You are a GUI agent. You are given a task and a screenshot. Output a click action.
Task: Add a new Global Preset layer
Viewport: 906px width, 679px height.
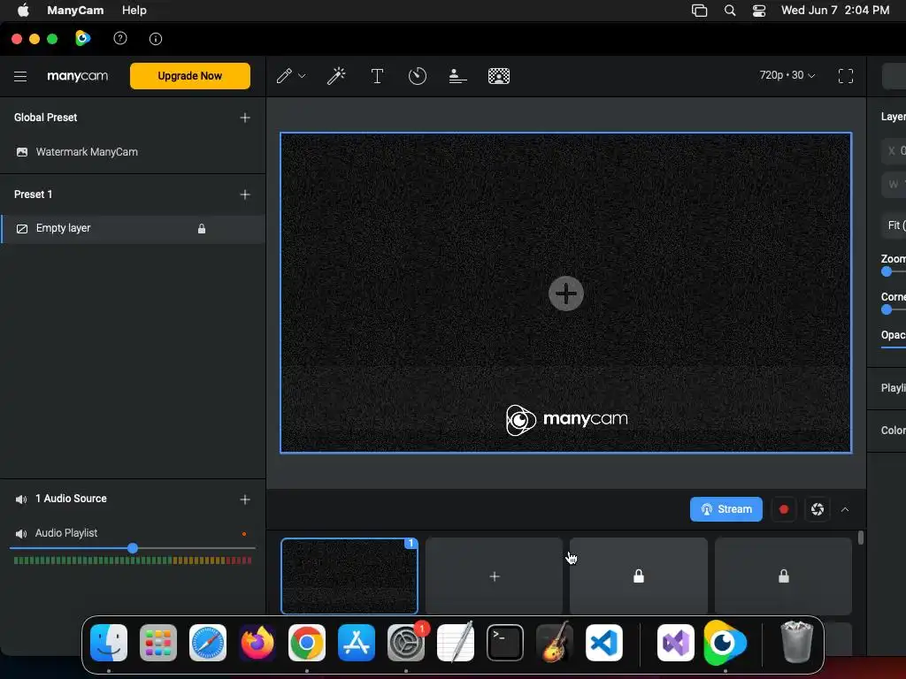click(245, 118)
